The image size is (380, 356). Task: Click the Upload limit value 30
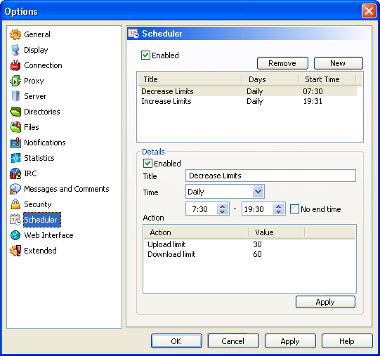257,244
